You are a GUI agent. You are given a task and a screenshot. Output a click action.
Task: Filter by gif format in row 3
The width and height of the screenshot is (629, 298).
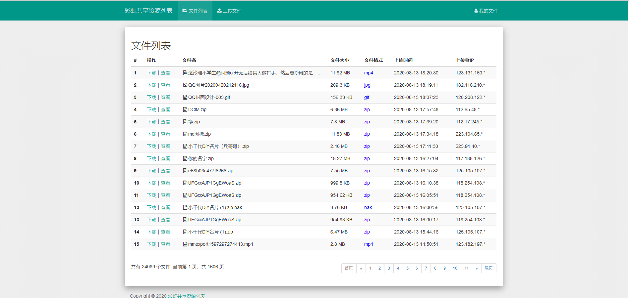(367, 97)
